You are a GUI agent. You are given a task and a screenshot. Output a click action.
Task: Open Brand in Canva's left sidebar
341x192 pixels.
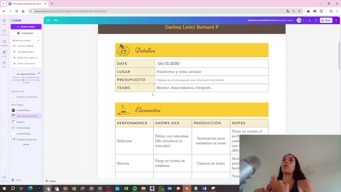pyautogui.click(x=4, y=54)
